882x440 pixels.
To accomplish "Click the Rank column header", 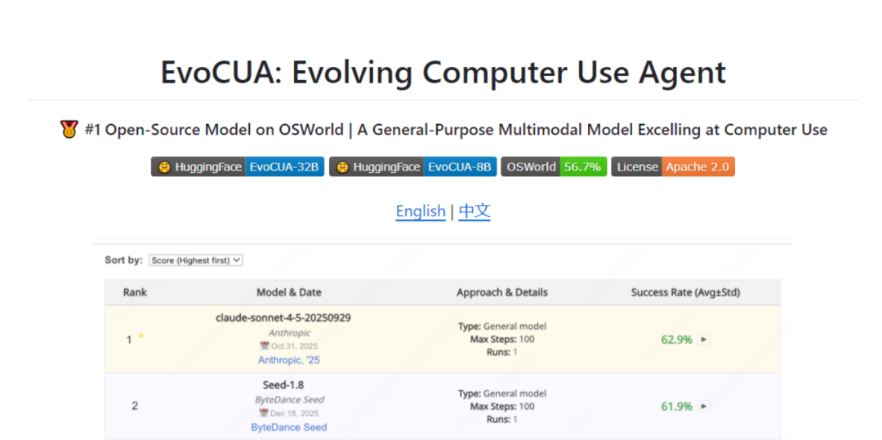I will 136,292.
